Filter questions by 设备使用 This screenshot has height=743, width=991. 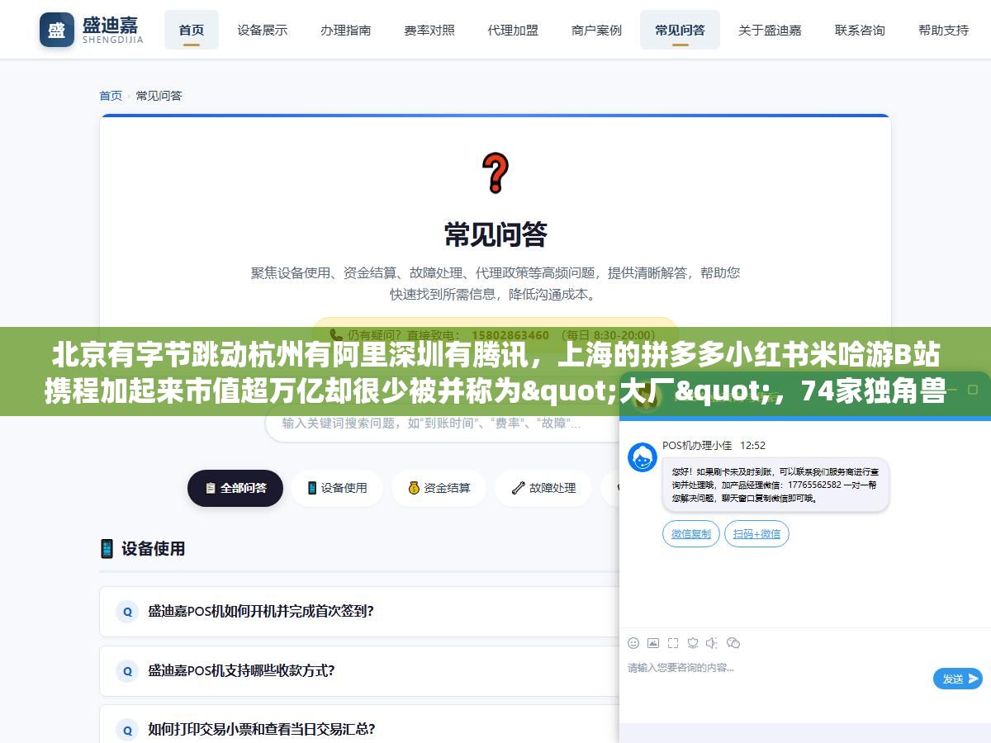(x=337, y=488)
